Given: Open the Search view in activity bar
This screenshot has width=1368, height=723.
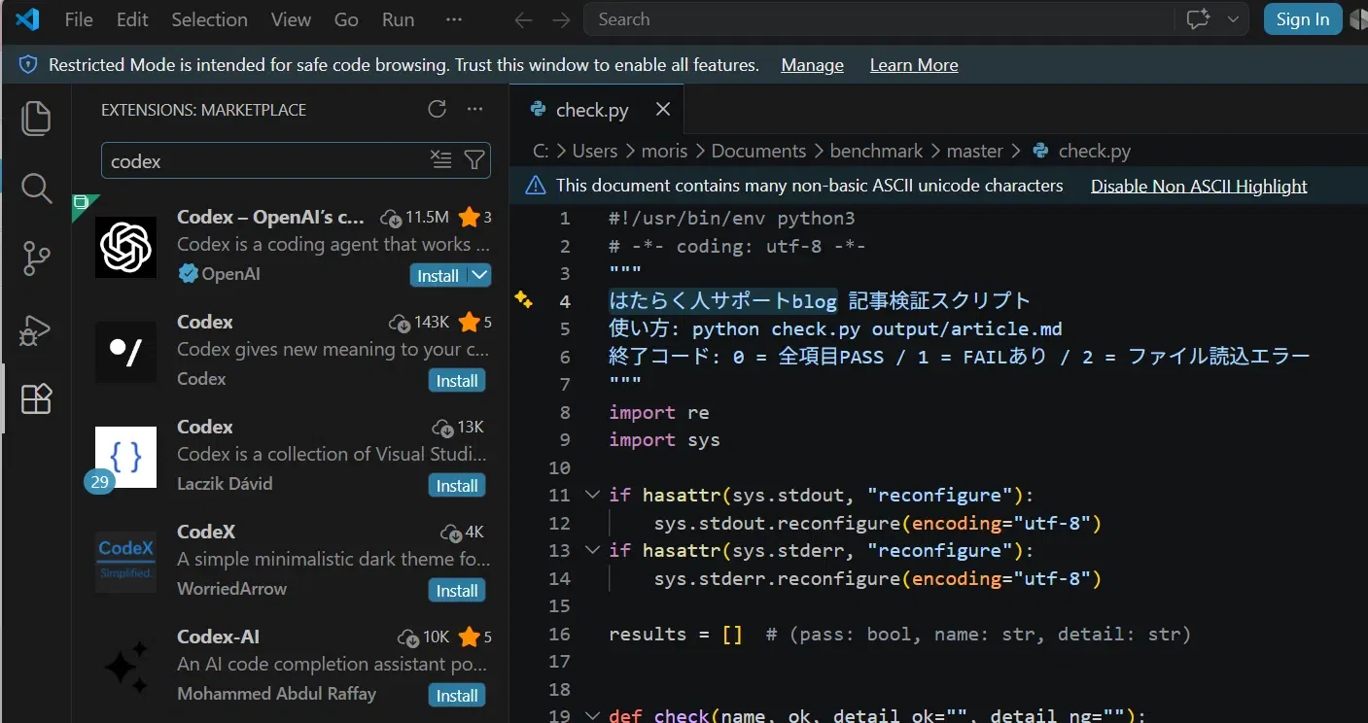Looking at the screenshot, I should [x=36, y=188].
